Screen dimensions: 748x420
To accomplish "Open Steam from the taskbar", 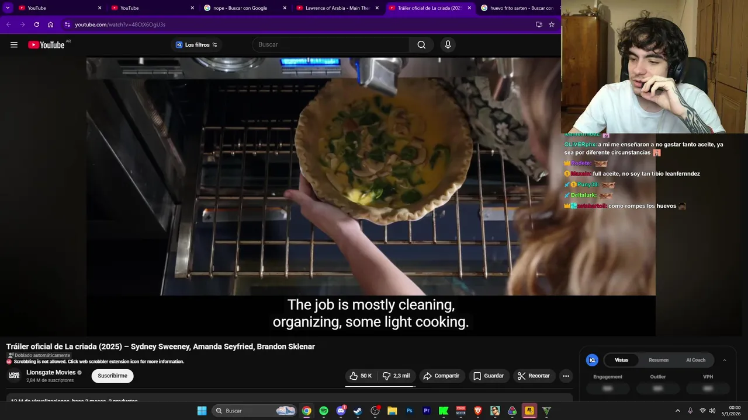I will (x=358, y=411).
